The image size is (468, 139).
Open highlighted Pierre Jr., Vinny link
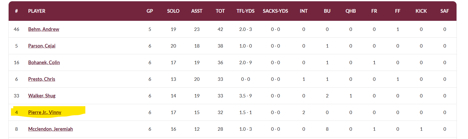click(x=45, y=112)
